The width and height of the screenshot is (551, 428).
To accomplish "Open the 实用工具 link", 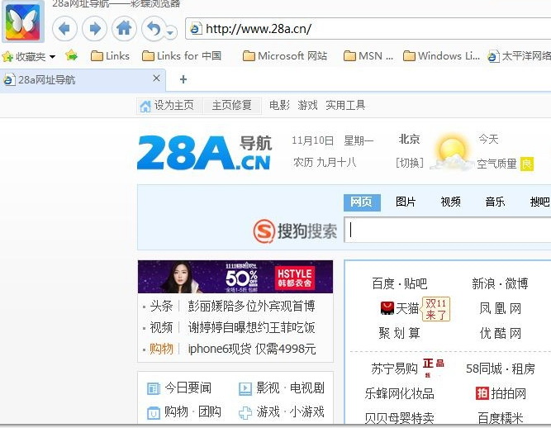I will 345,105.
